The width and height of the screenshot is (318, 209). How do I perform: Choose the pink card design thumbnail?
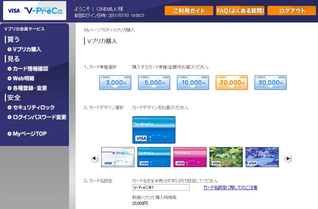pos(190,157)
